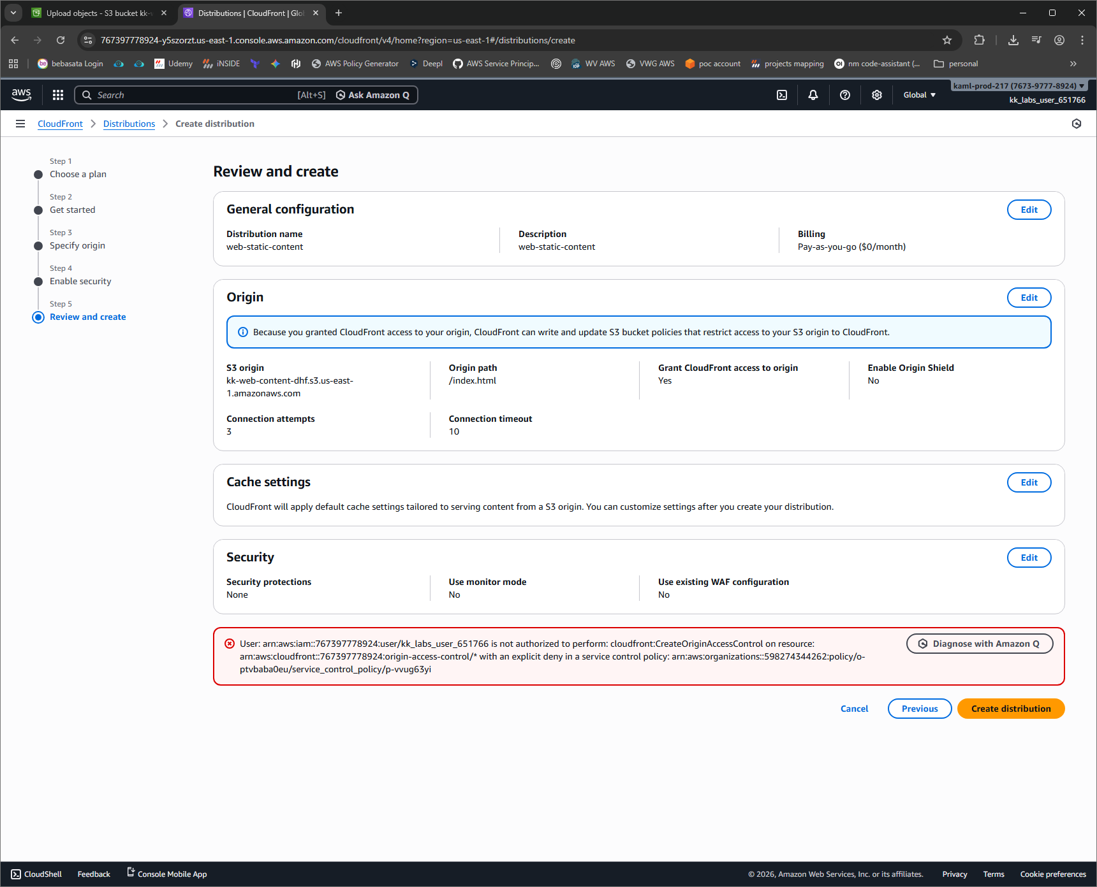Open the browser downloads icon
The width and height of the screenshot is (1097, 887).
pyautogui.click(x=1013, y=40)
